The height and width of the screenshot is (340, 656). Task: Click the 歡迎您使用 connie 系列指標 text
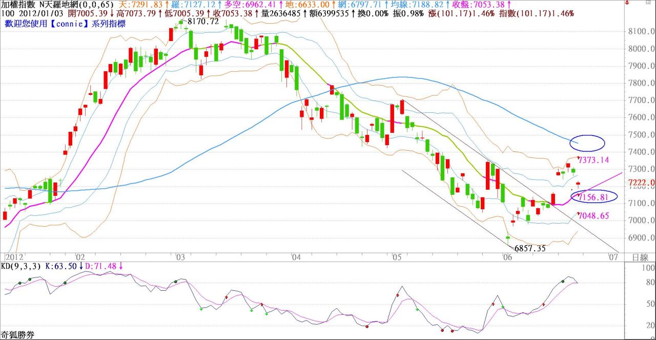pos(65,24)
